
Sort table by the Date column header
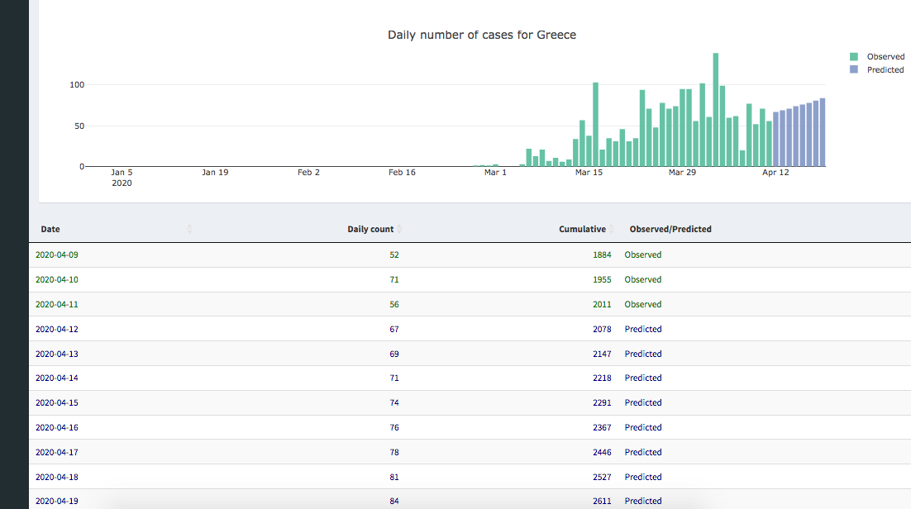click(x=50, y=229)
